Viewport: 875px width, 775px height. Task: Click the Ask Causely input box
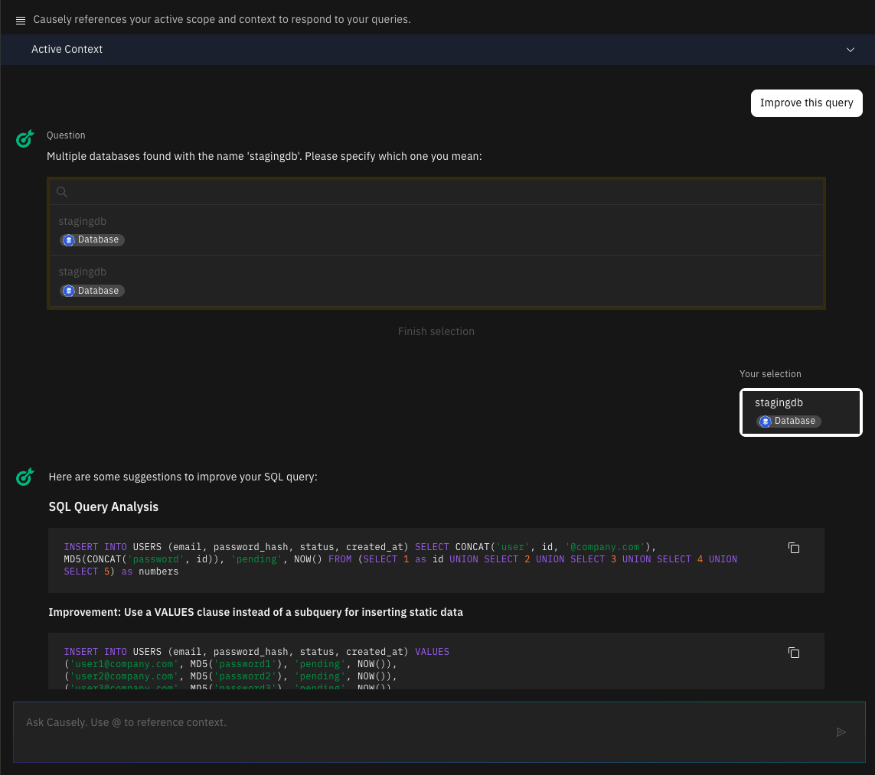pos(421,723)
